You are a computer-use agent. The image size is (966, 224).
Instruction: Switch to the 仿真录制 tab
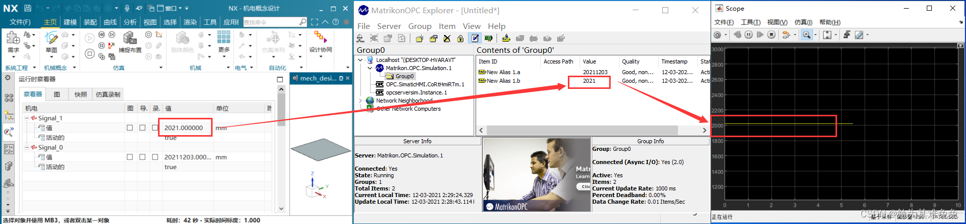108,94
